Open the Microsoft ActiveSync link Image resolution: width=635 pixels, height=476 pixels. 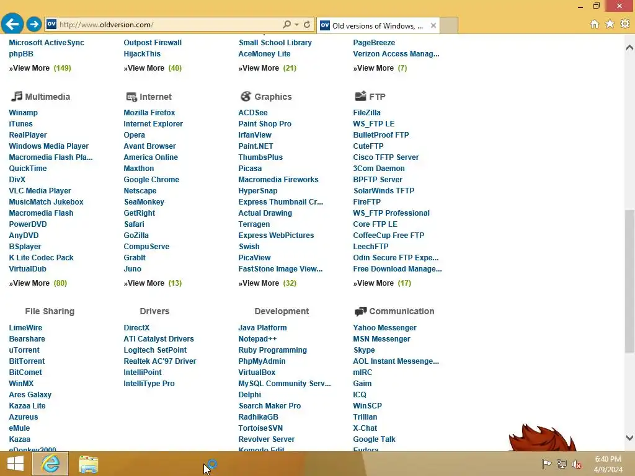[x=46, y=43]
